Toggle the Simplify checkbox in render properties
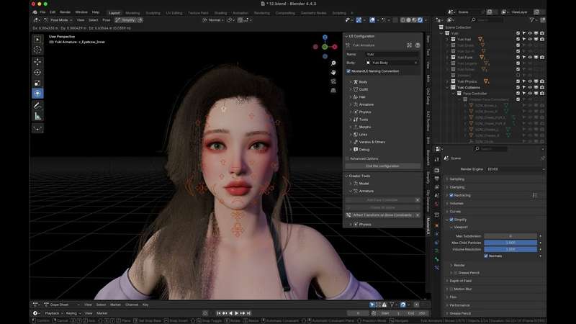The width and height of the screenshot is (576, 324). (451, 220)
